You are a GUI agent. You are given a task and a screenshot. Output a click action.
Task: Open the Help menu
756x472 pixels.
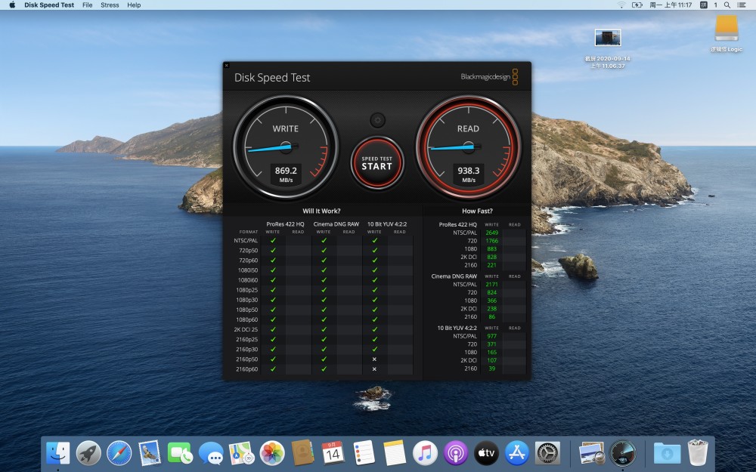point(134,5)
